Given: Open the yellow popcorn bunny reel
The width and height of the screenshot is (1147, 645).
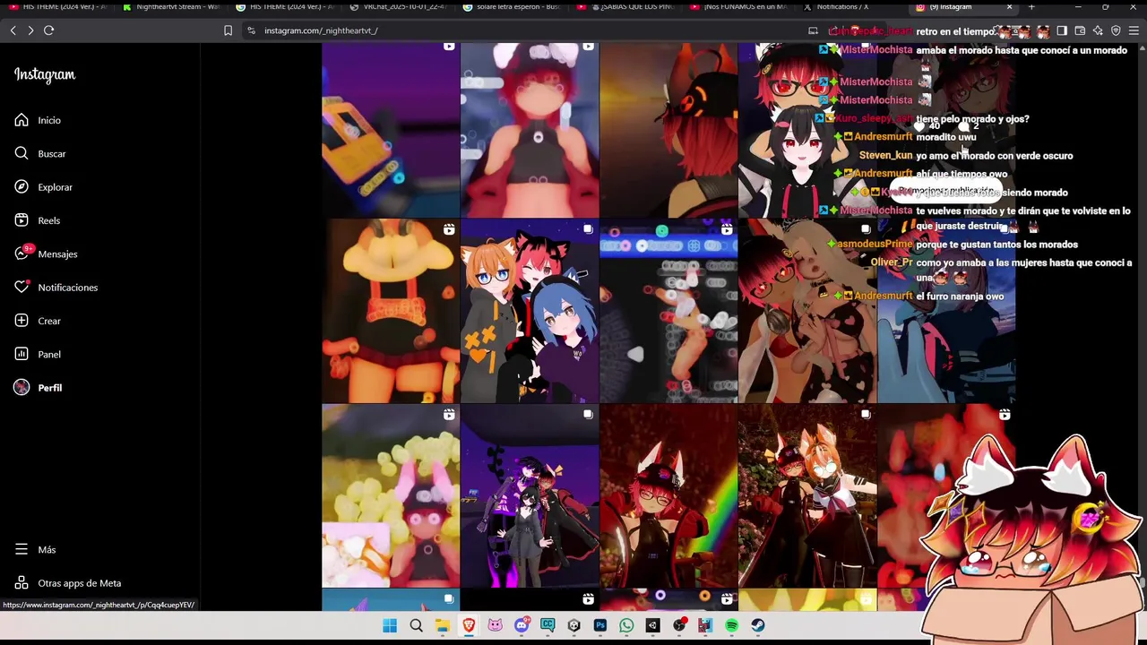Looking at the screenshot, I should 391,496.
